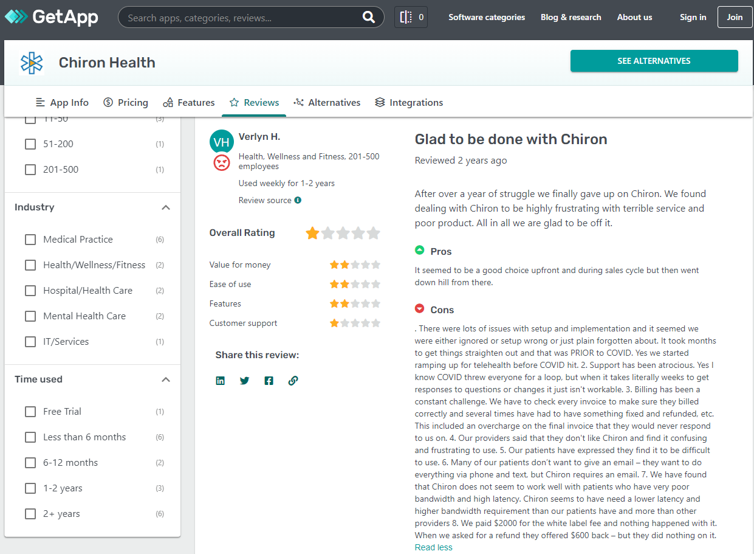Open the Integrations tab

click(x=409, y=102)
